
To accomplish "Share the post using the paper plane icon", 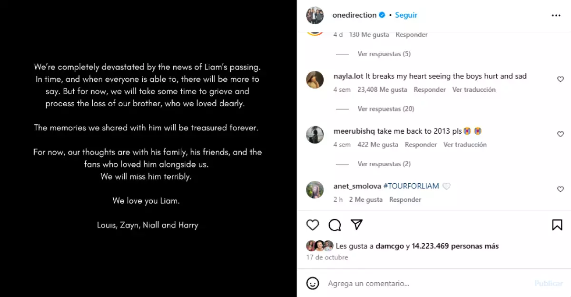I will (357, 224).
